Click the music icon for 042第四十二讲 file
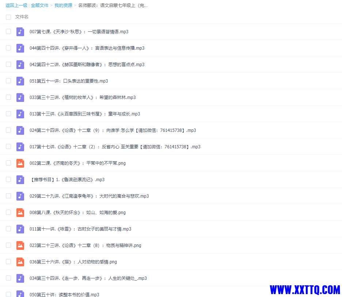Screen dimensions: 342x297 click(20, 65)
